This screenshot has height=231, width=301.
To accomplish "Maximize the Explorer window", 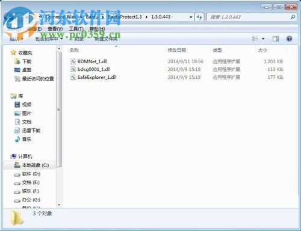I will [x=279, y=7].
